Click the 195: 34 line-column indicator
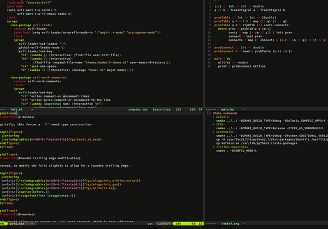 pos(196,109)
